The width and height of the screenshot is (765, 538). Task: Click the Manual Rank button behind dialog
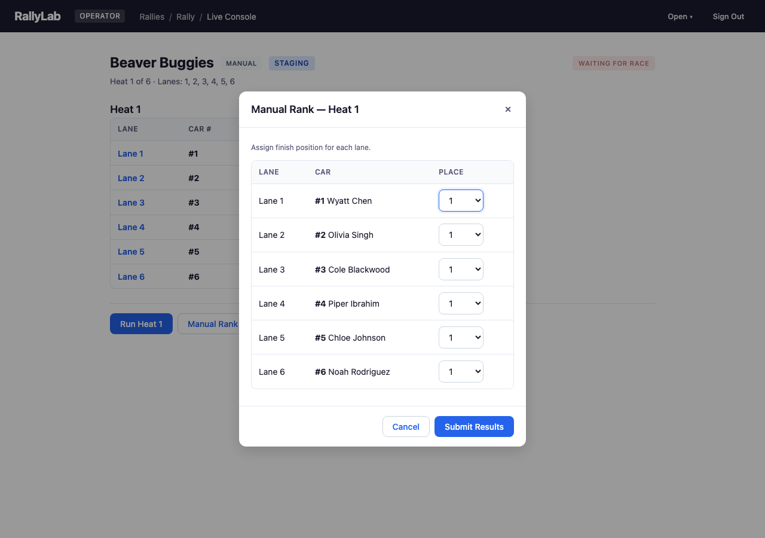(210, 324)
